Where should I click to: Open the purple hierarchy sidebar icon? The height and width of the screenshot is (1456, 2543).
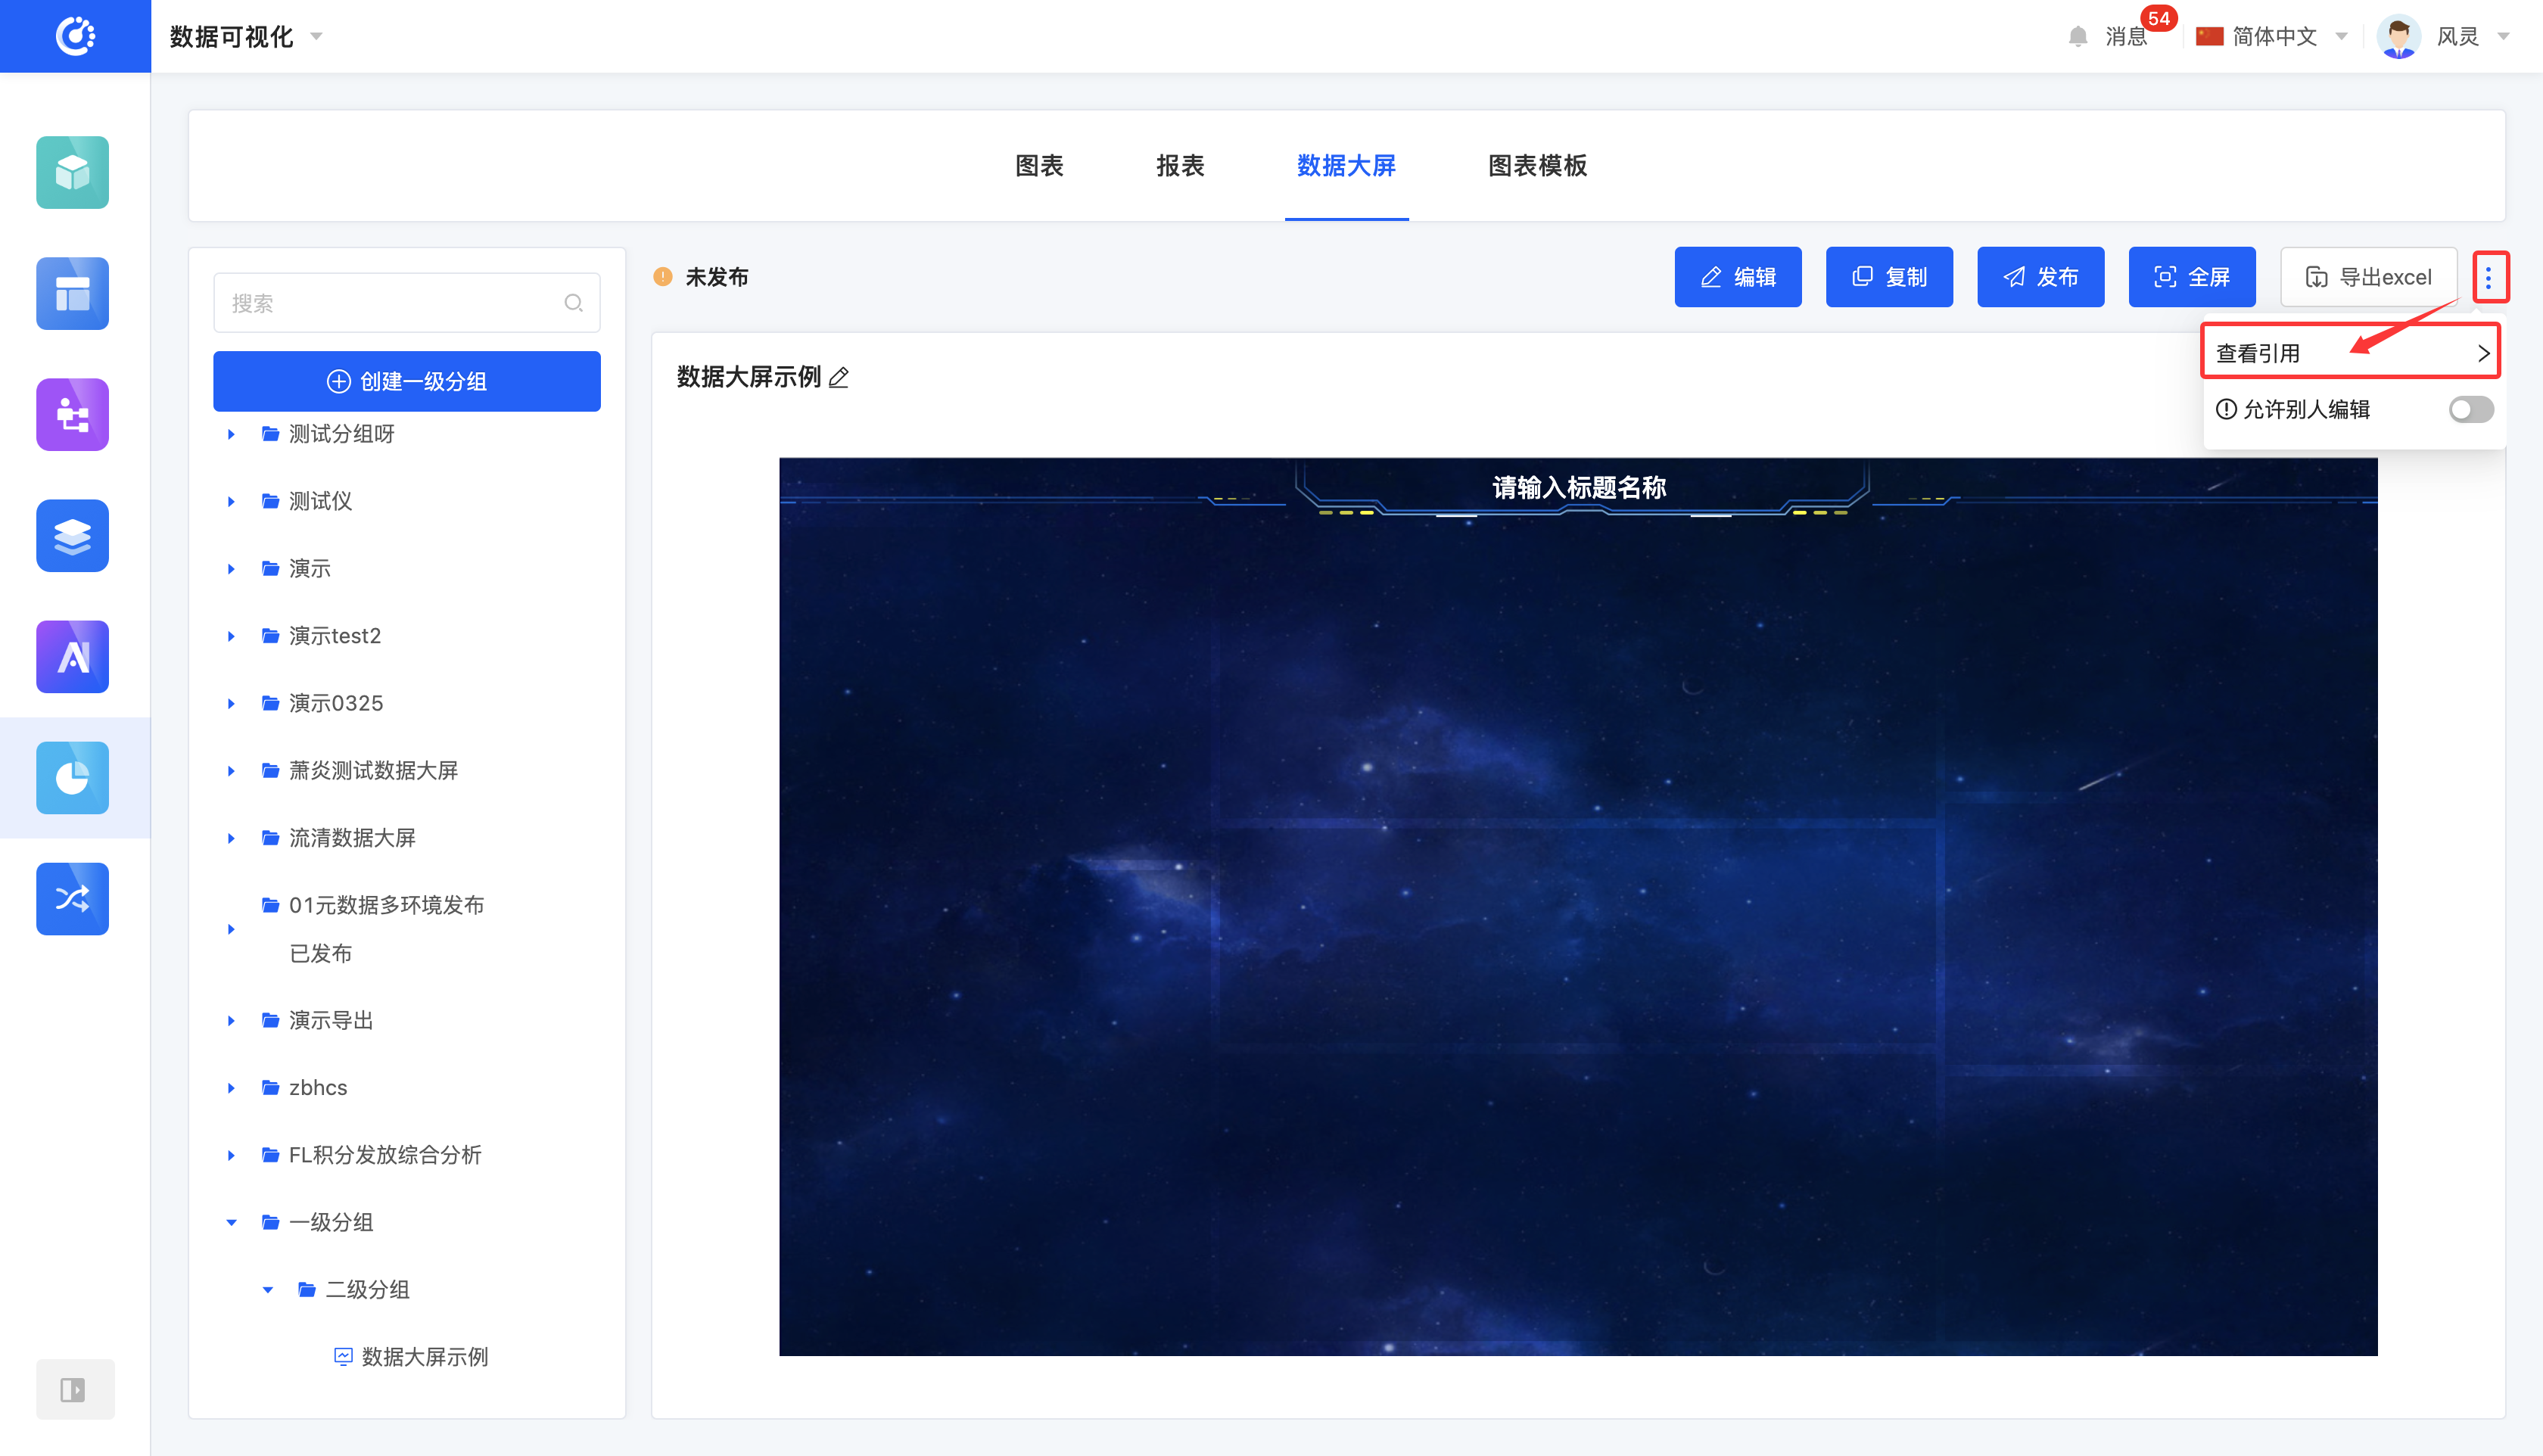72,414
